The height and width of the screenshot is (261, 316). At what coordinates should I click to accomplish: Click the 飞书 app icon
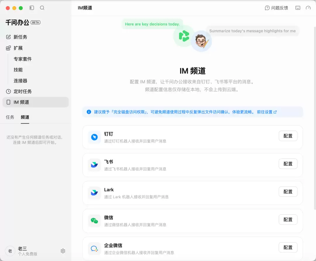point(94,165)
